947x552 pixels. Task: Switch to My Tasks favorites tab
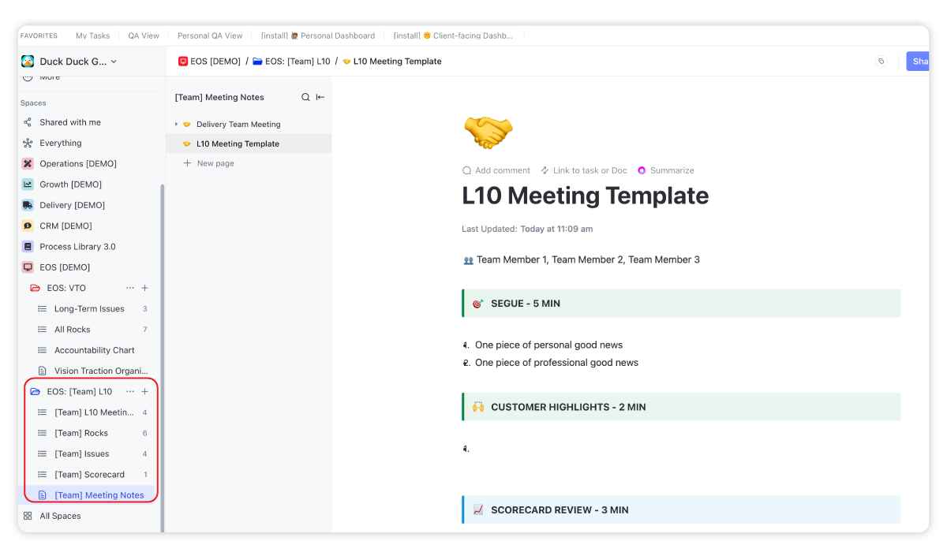click(x=92, y=35)
